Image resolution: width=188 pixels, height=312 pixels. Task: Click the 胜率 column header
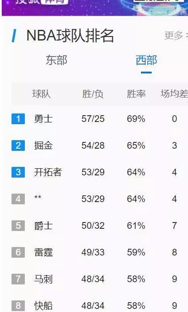[x=136, y=94]
